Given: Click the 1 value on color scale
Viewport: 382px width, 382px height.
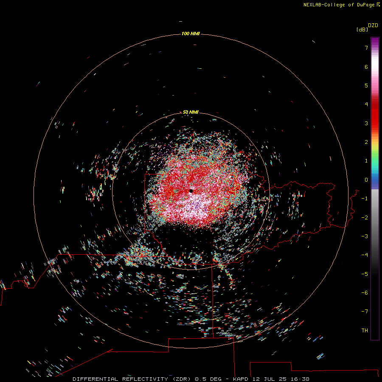Looking at the screenshot, I should (366, 161).
